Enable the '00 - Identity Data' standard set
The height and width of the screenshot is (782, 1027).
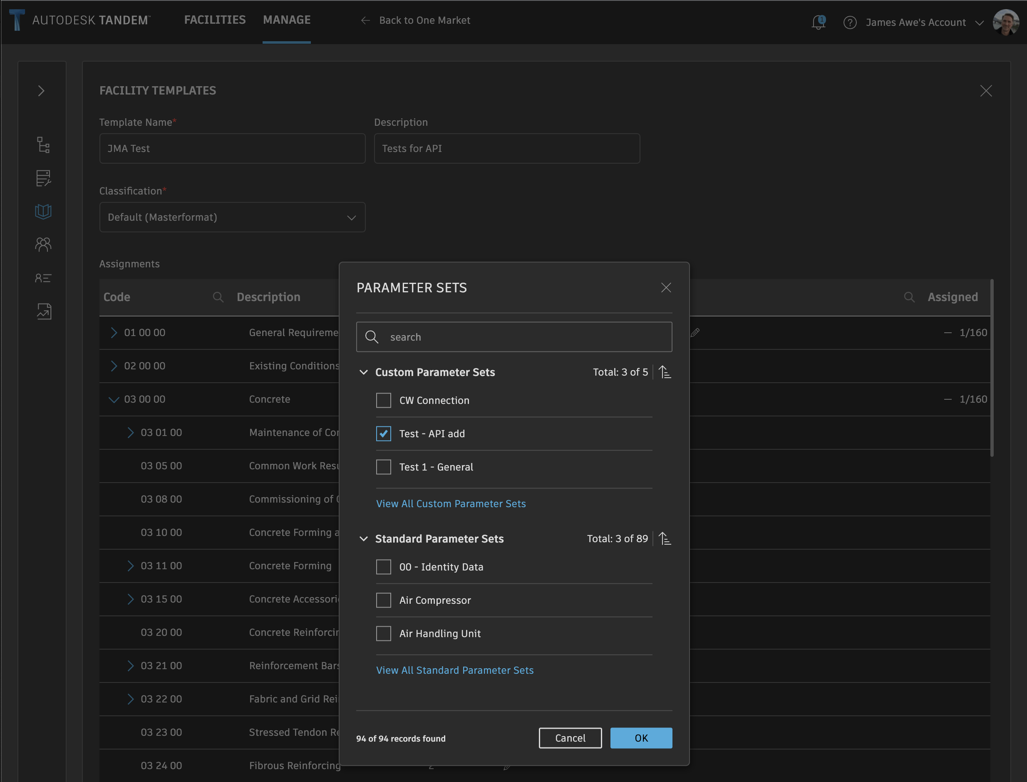(x=383, y=566)
